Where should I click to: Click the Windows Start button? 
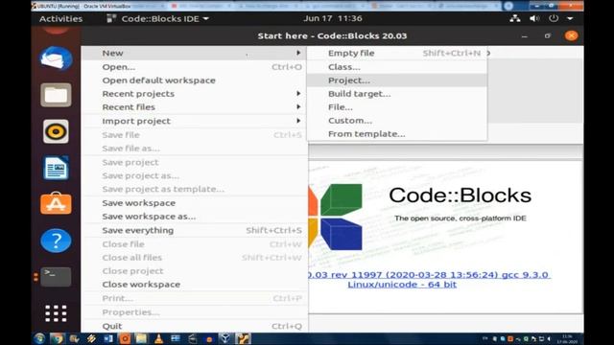[x=39, y=338]
